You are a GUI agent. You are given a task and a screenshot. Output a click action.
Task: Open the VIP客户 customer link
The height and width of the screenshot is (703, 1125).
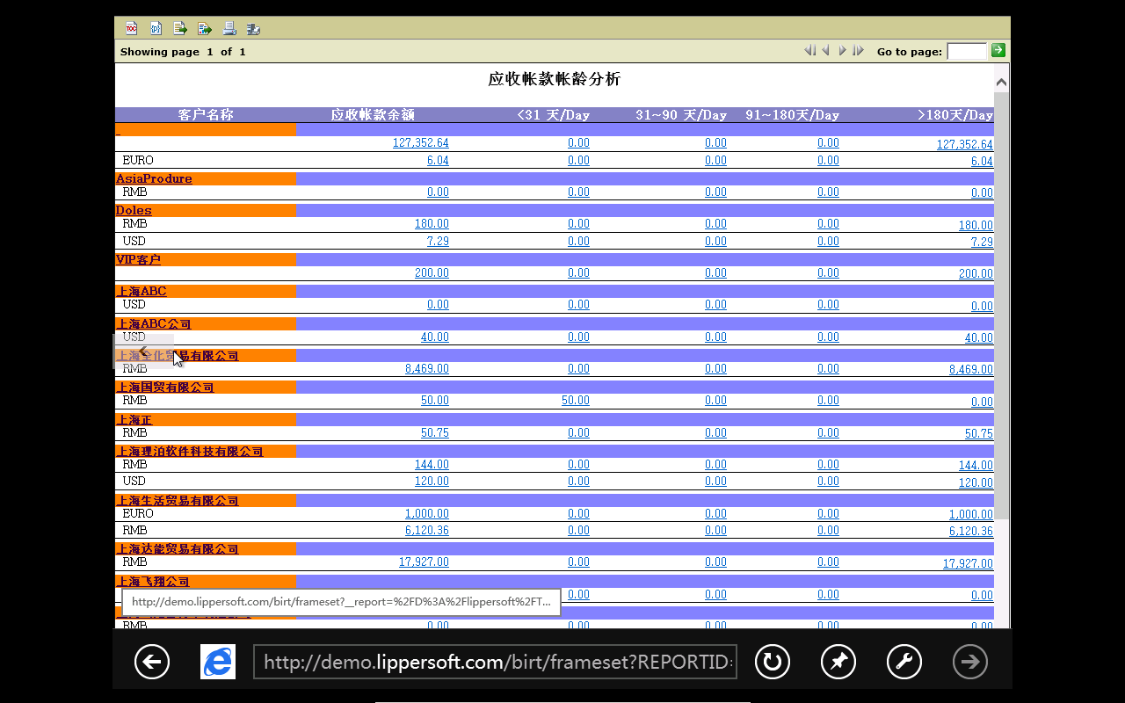coord(138,259)
